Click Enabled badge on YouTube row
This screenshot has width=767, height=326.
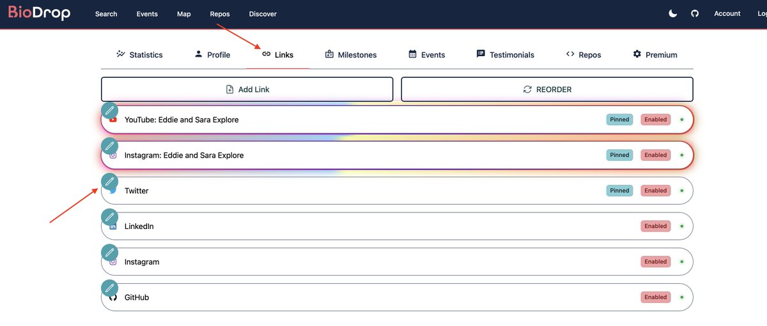(656, 119)
